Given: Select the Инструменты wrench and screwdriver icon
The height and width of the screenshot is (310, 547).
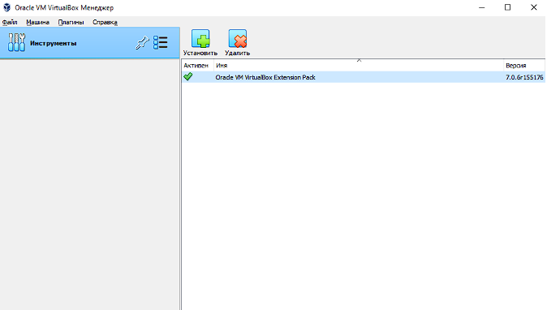Looking at the screenshot, I should click(x=16, y=42).
